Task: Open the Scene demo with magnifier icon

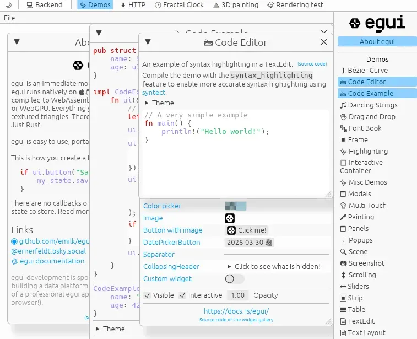Action: tap(354, 252)
